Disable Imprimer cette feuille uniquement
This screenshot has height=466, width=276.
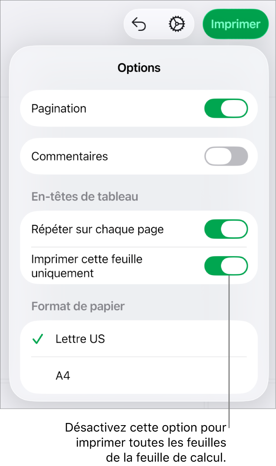[x=226, y=266]
